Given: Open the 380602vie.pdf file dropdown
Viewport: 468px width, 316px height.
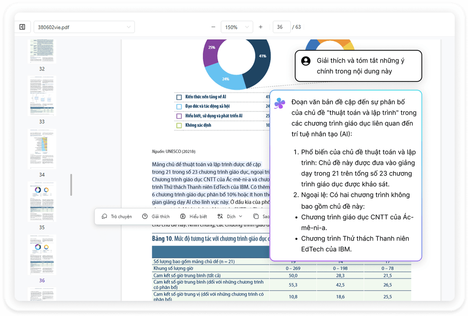Looking at the screenshot, I should pos(84,27).
